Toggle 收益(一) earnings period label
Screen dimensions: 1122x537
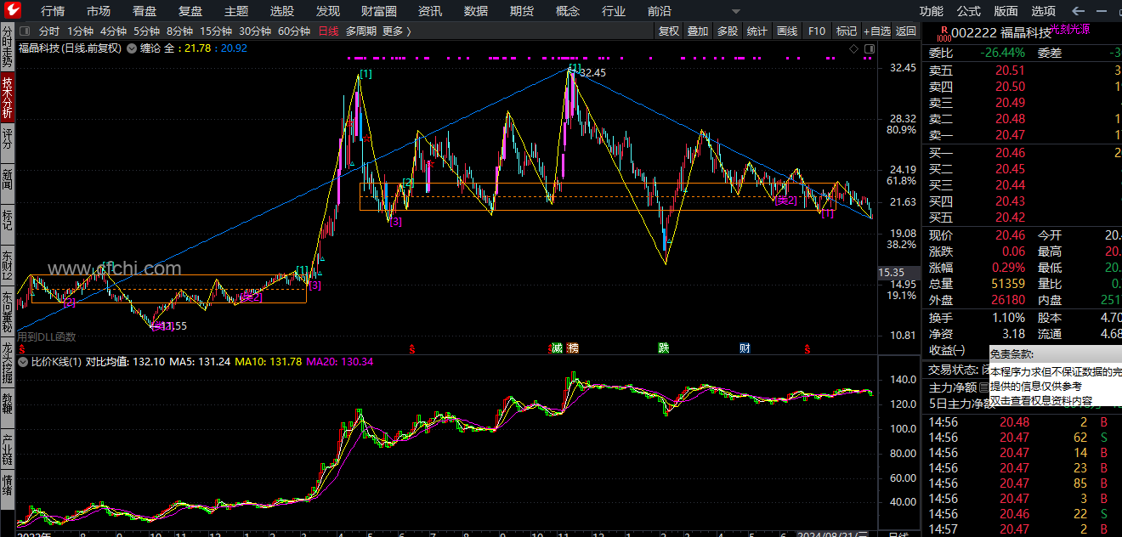click(947, 350)
